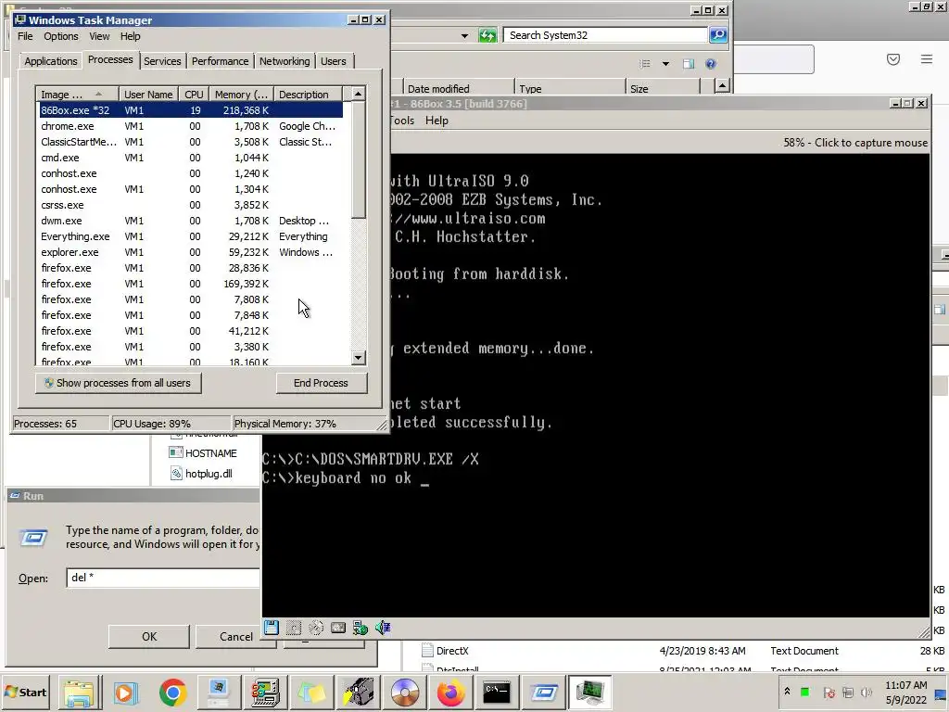Click the 86Box computer icon on taskbar
The image size is (949, 712).
pyautogui.click(x=219, y=692)
